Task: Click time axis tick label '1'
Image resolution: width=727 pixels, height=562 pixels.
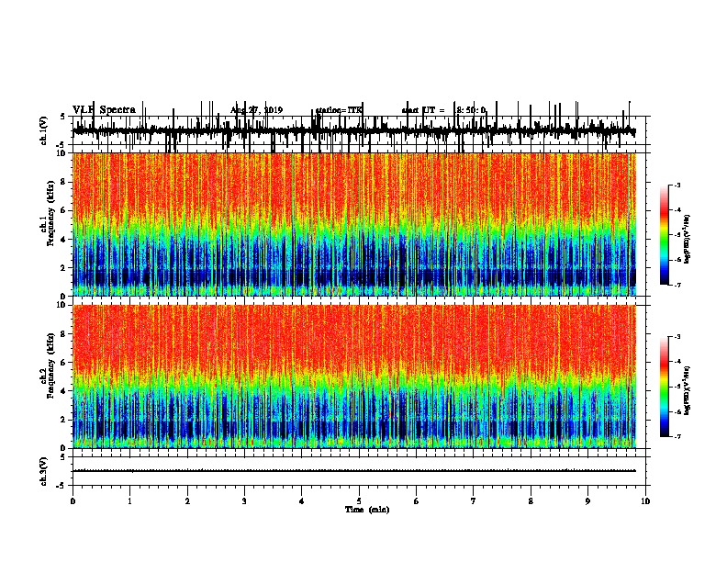Action: (129, 501)
